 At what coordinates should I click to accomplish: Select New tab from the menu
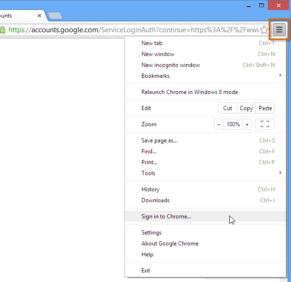tap(205, 43)
